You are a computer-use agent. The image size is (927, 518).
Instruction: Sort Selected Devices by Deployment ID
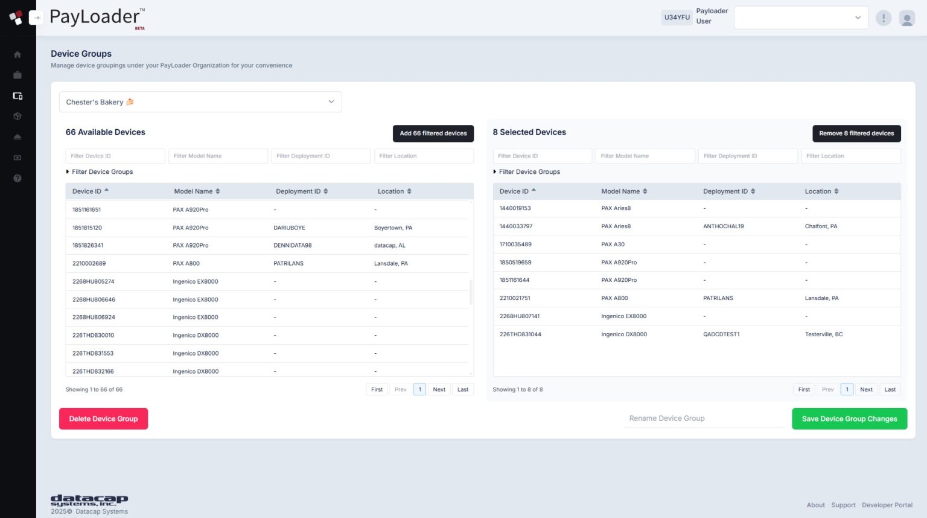tap(729, 191)
